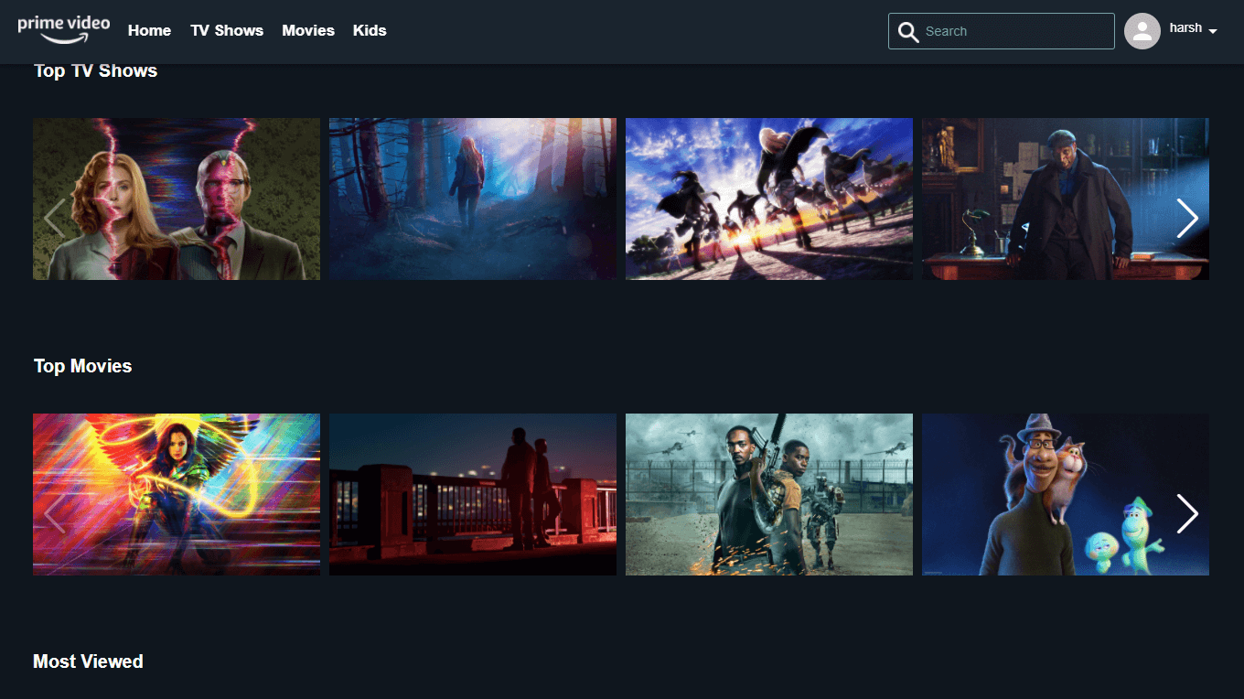Click the Prime Video logo

pyautogui.click(x=63, y=28)
